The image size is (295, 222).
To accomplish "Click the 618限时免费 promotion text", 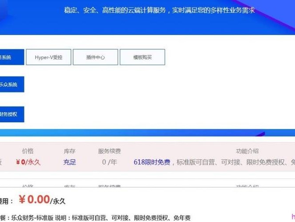I will [x=152, y=162].
